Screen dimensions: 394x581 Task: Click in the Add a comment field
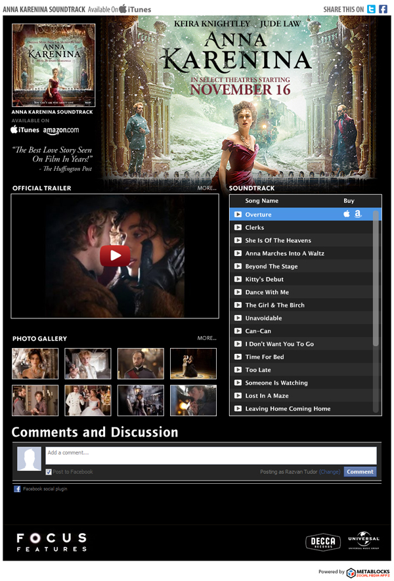pyautogui.click(x=211, y=456)
